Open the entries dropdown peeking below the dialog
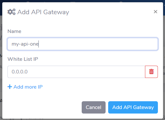The image size is (165, 120). point(16,119)
